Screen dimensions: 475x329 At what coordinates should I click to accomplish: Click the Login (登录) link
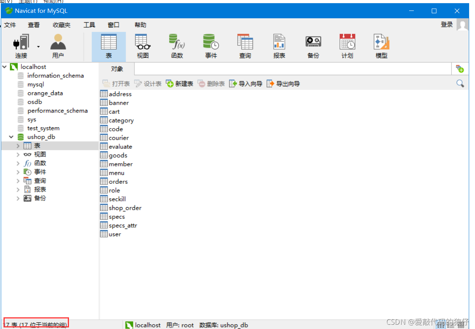tap(447, 25)
